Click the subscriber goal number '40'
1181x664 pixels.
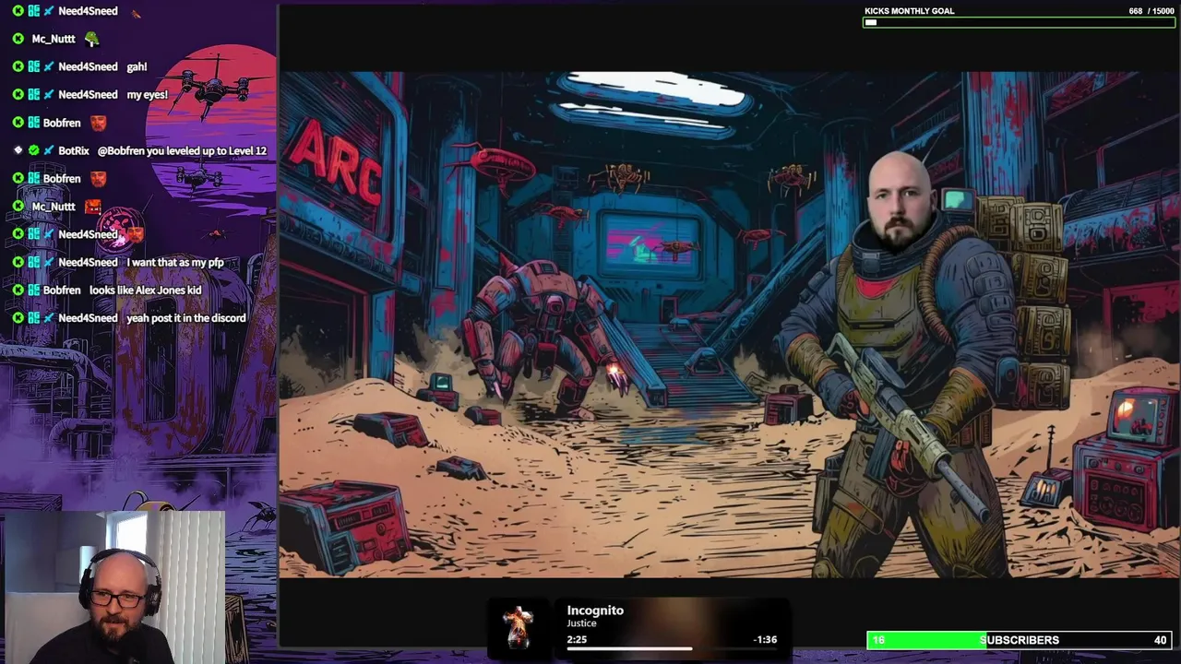pyautogui.click(x=1160, y=640)
